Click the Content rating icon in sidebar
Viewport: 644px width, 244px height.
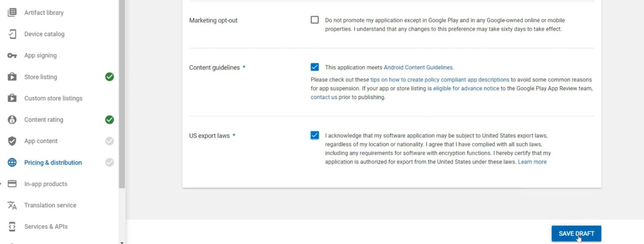12,120
